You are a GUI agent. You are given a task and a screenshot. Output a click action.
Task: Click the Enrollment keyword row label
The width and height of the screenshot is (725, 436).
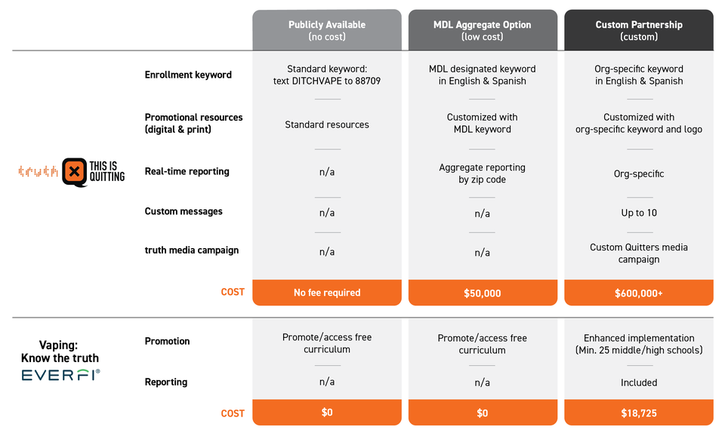[x=188, y=75]
